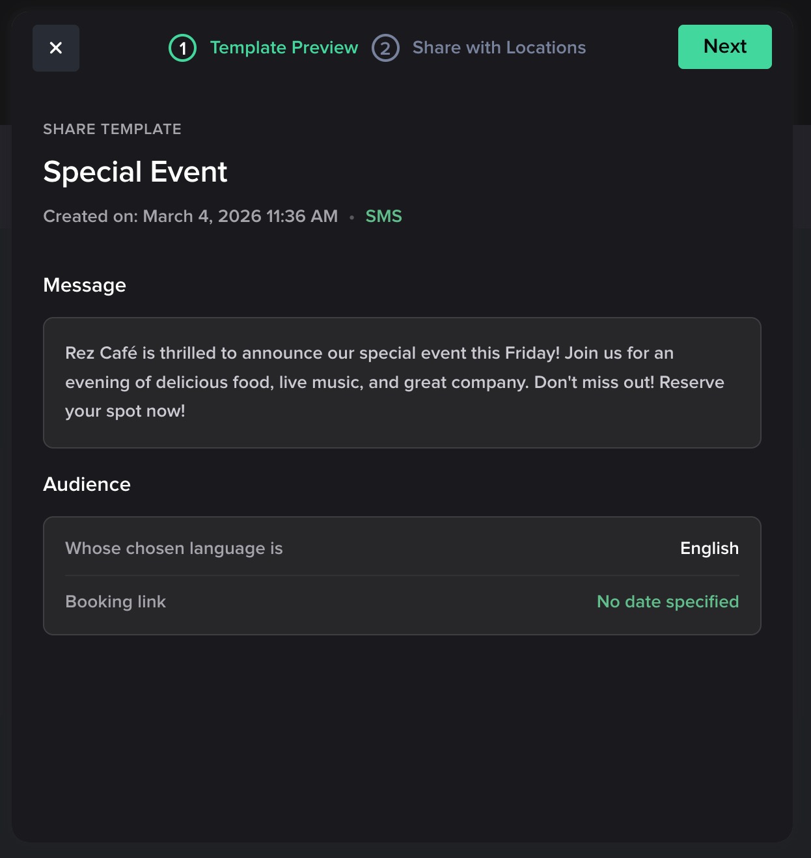The image size is (811, 858).
Task: Click the step 2 circle icon
Action: [x=385, y=48]
